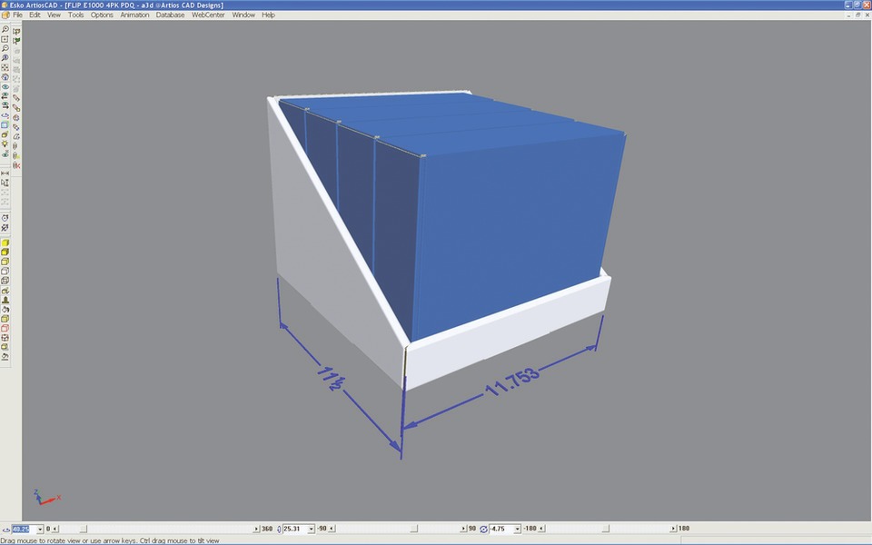Open the Tools menu
The image size is (872, 545).
[x=75, y=15]
